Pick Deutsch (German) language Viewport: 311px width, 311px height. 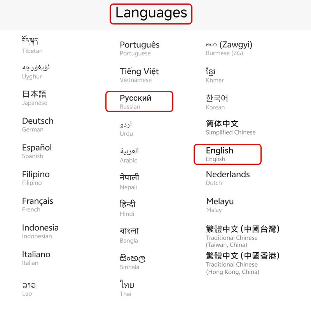[x=37, y=125]
